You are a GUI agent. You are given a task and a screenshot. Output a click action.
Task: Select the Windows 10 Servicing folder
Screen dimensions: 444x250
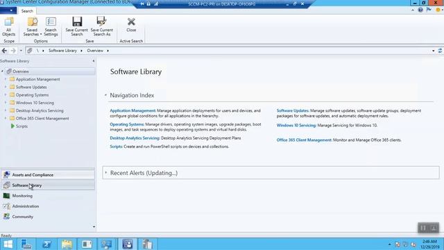pyautogui.click(x=32, y=103)
